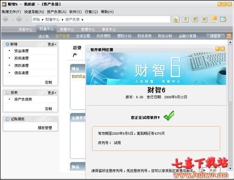Open the 投资理财 sub-tab
This screenshot has height=180, width=234.
pos(104,36)
